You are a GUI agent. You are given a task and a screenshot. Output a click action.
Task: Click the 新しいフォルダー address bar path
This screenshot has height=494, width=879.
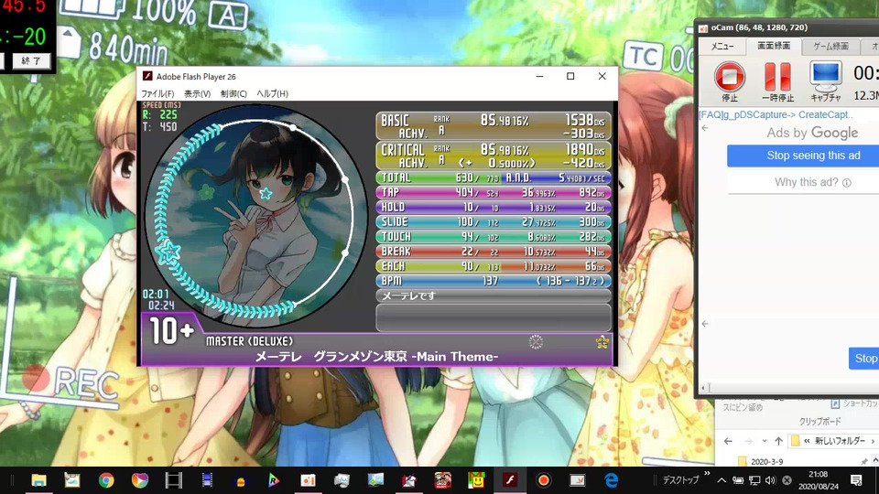pyautogui.click(x=840, y=441)
